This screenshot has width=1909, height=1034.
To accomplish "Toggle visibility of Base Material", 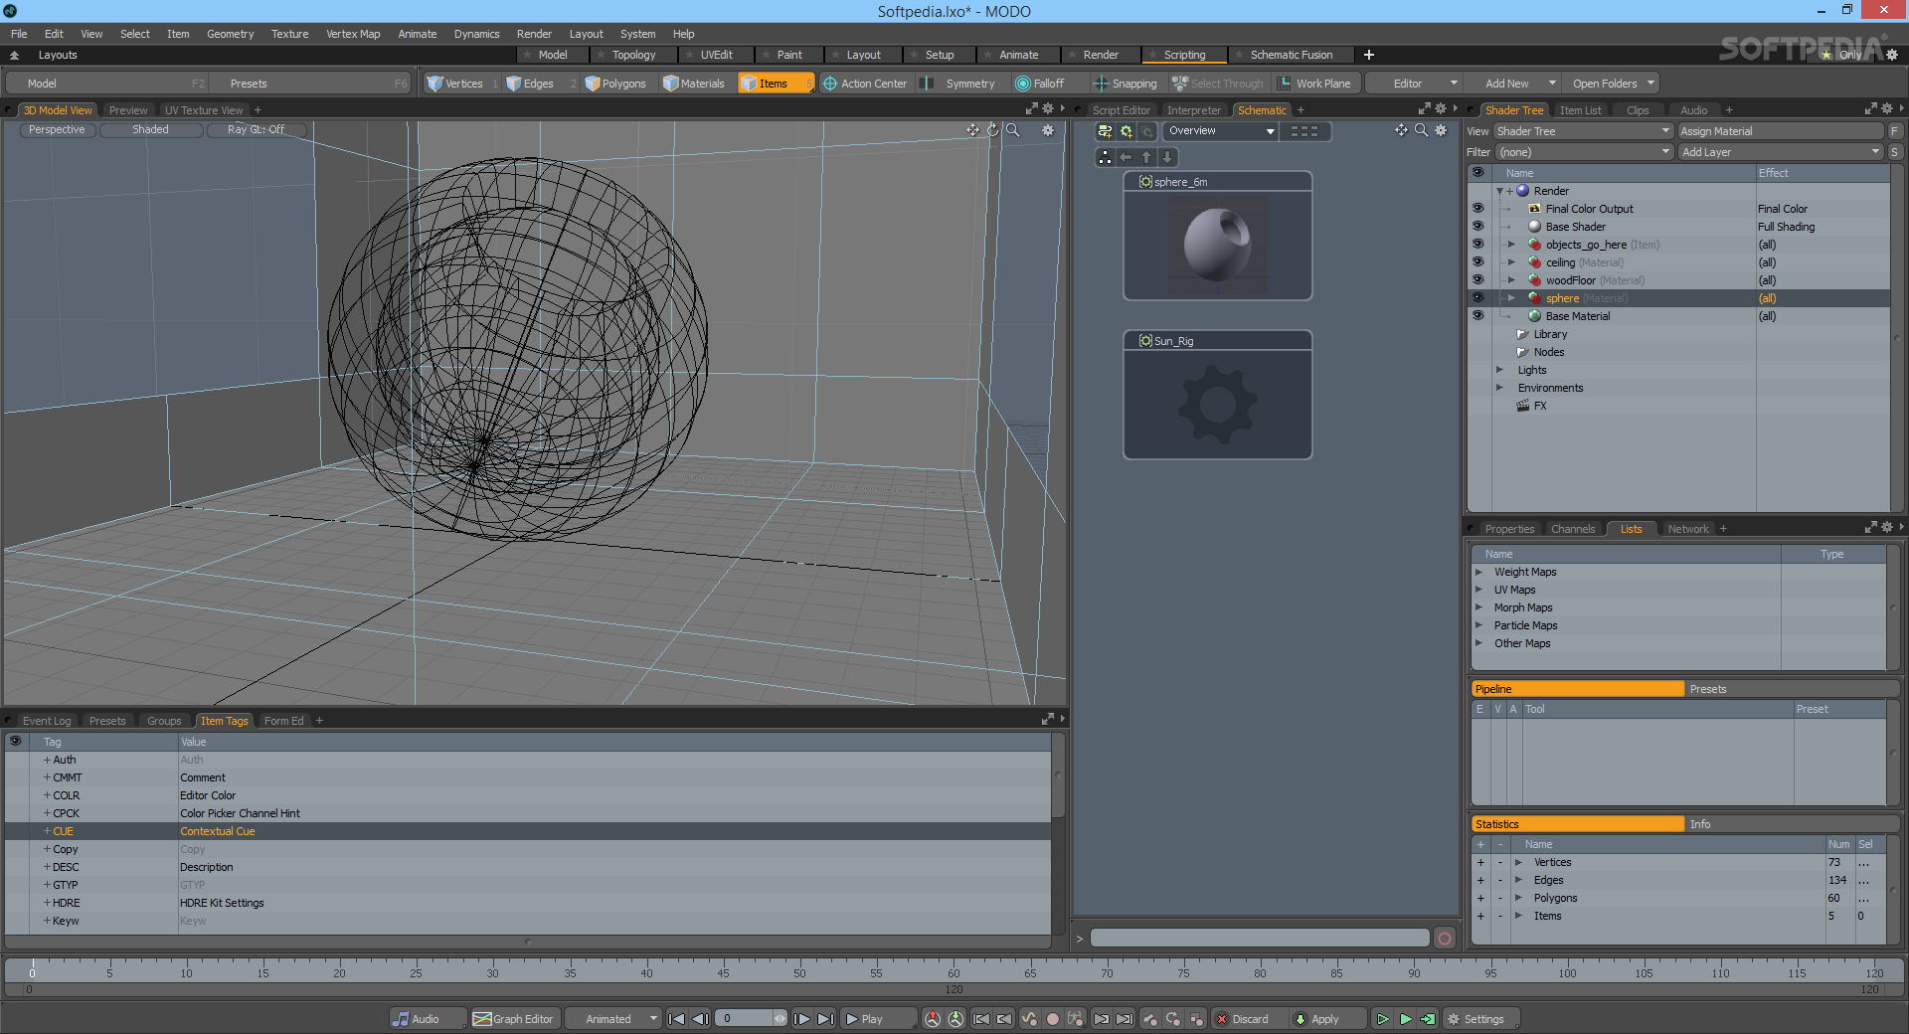I will click(1477, 316).
